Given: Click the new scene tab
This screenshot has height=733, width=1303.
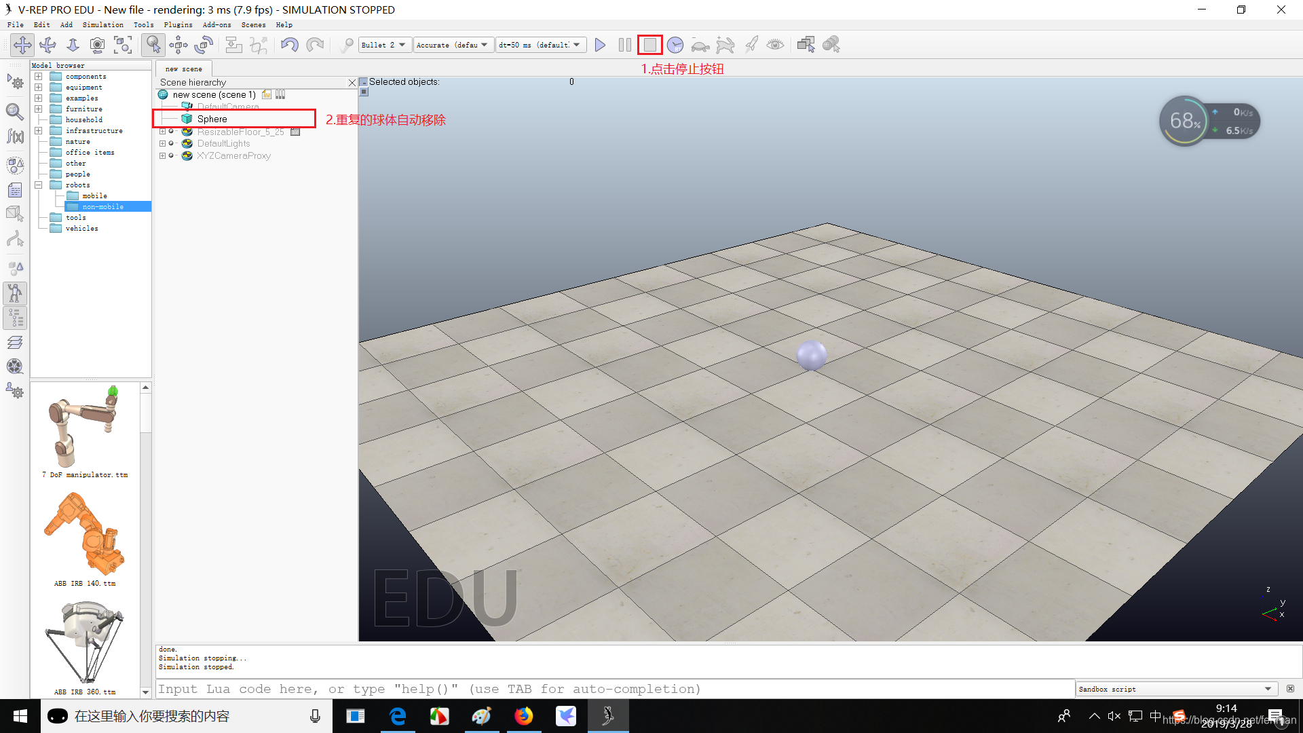Looking at the screenshot, I should pos(183,68).
